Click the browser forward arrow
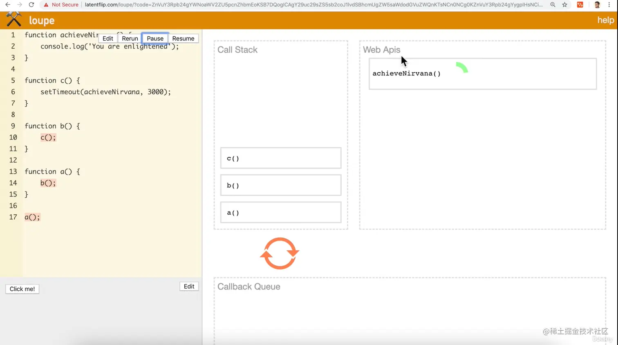618x345 pixels. 20,4
